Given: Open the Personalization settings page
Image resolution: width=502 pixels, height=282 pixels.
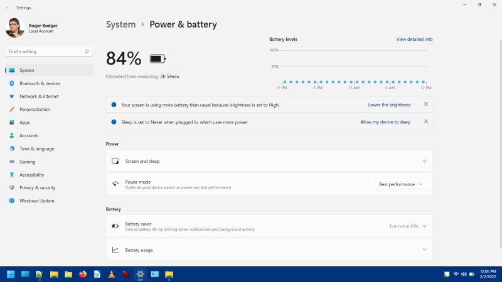Looking at the screenshot, I should [35, 110].
